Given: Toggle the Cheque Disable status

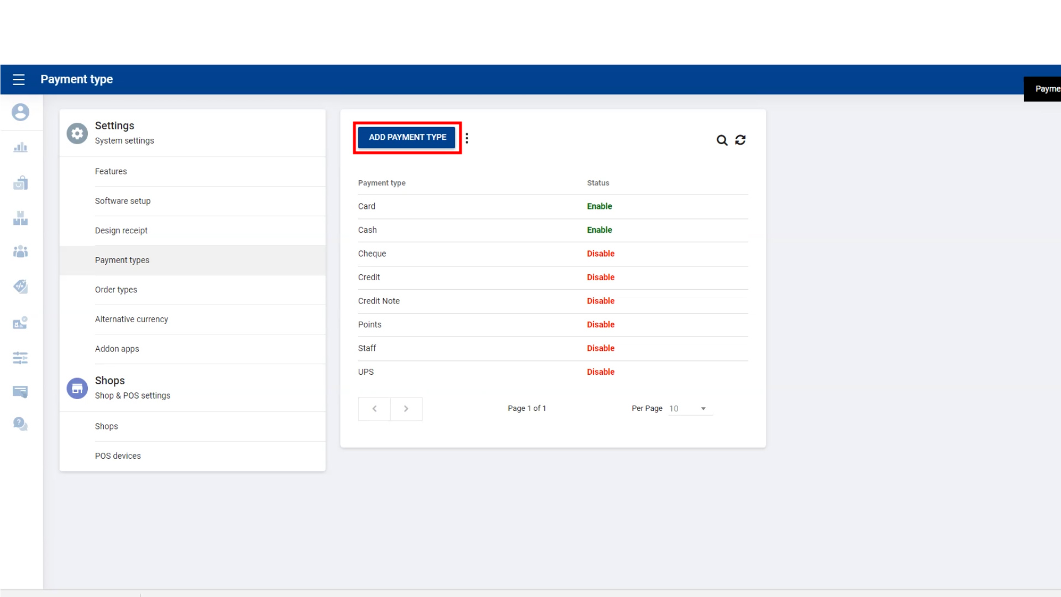Looking at the screenshot, I should coord(600,254).
